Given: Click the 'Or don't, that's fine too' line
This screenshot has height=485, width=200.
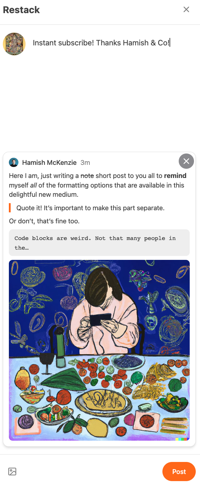Looking at the screenshot, I should (44, 221).
